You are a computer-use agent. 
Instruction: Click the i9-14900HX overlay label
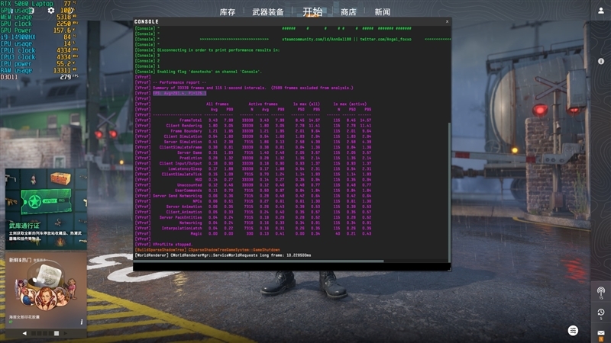[x=18, y=37]
